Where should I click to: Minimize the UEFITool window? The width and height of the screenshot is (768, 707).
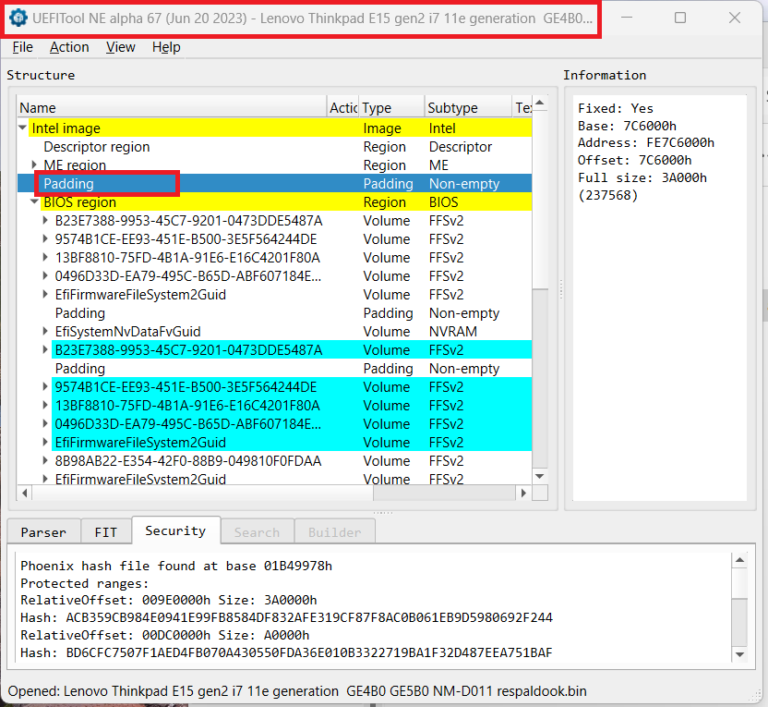627,18
